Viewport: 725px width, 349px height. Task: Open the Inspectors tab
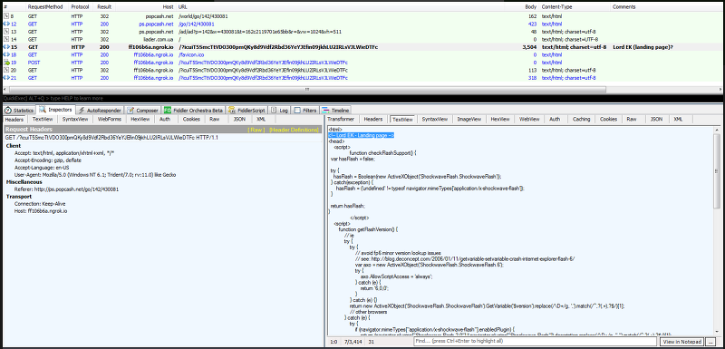coord(56,110)
